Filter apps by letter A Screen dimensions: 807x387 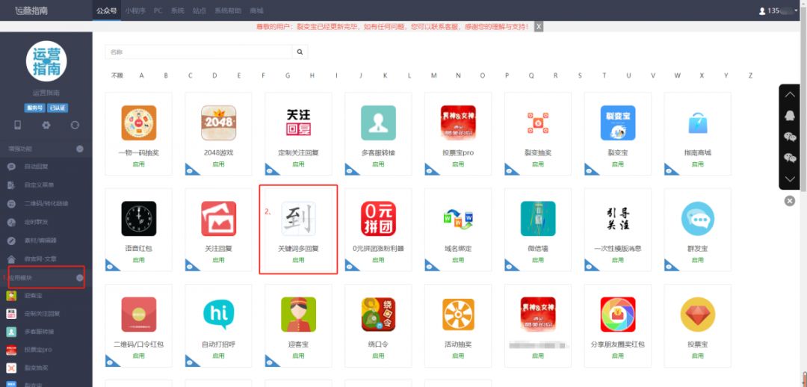(141, 75)
